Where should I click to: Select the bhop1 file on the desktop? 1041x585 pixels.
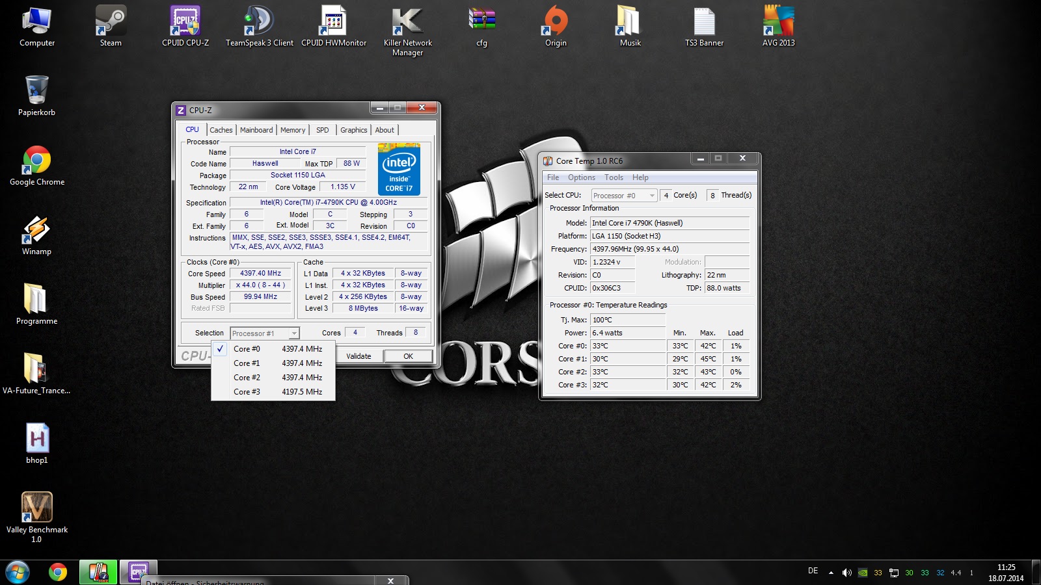[x=37, y=443]
